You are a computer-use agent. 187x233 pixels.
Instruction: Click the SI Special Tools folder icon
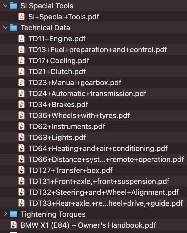pos(14,6)
